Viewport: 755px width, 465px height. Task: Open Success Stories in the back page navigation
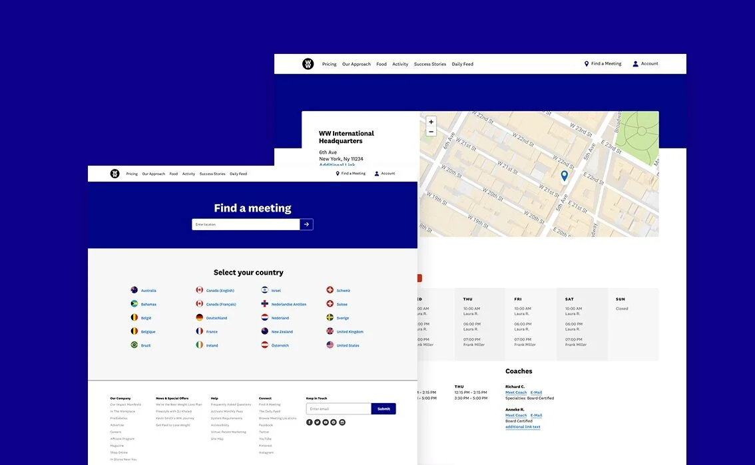click(430, 64)
